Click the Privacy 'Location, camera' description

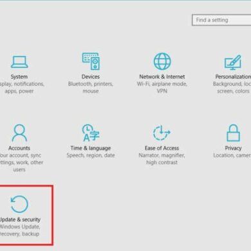click(232, 155)
